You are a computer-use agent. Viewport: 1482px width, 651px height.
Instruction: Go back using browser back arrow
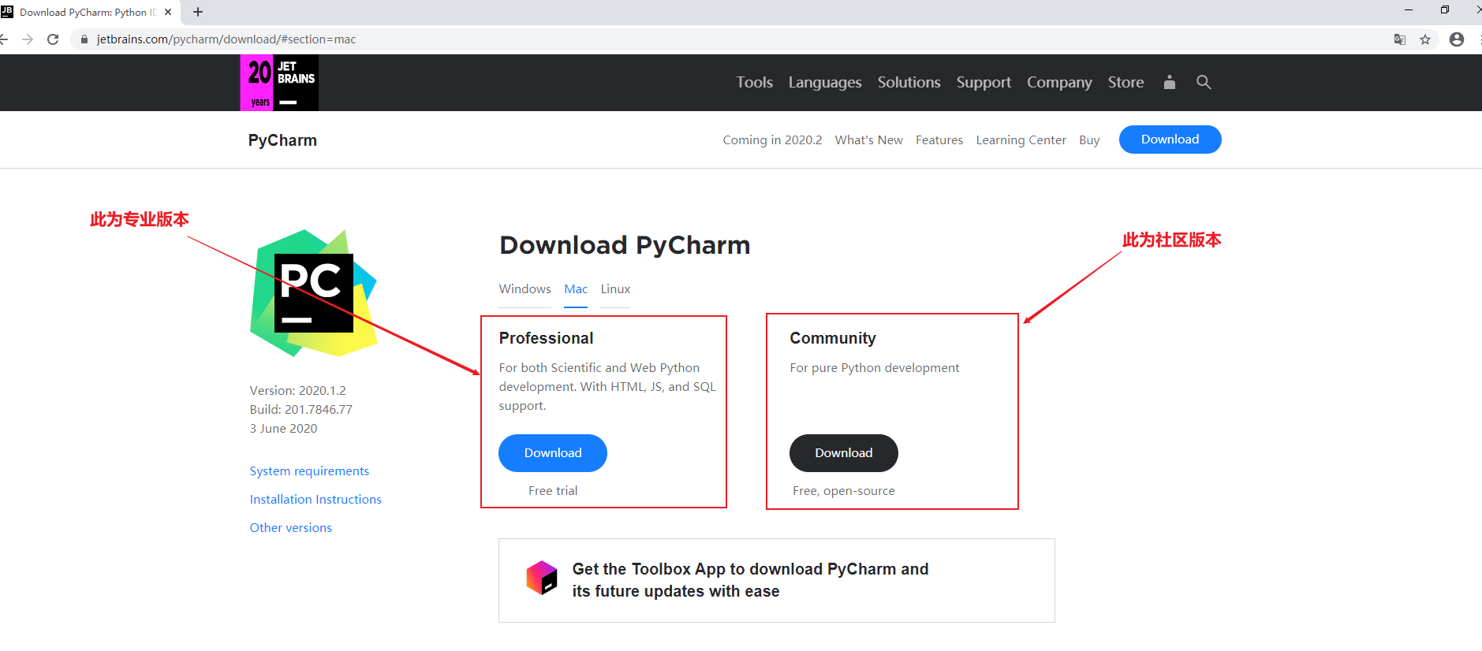click(x=4, y=39)
